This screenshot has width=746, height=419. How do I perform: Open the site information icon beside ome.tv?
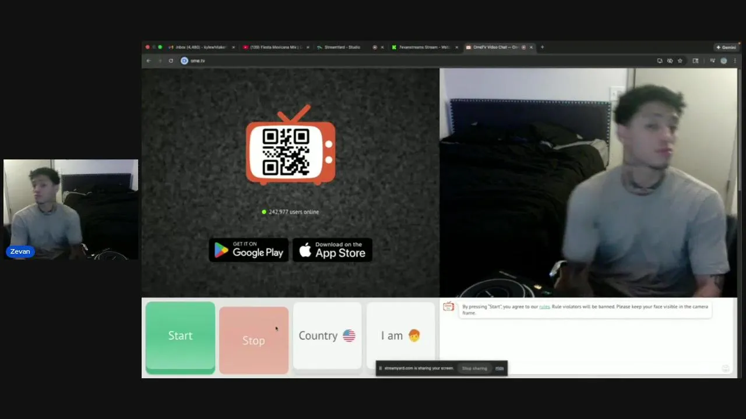click(x=184, y=61)
